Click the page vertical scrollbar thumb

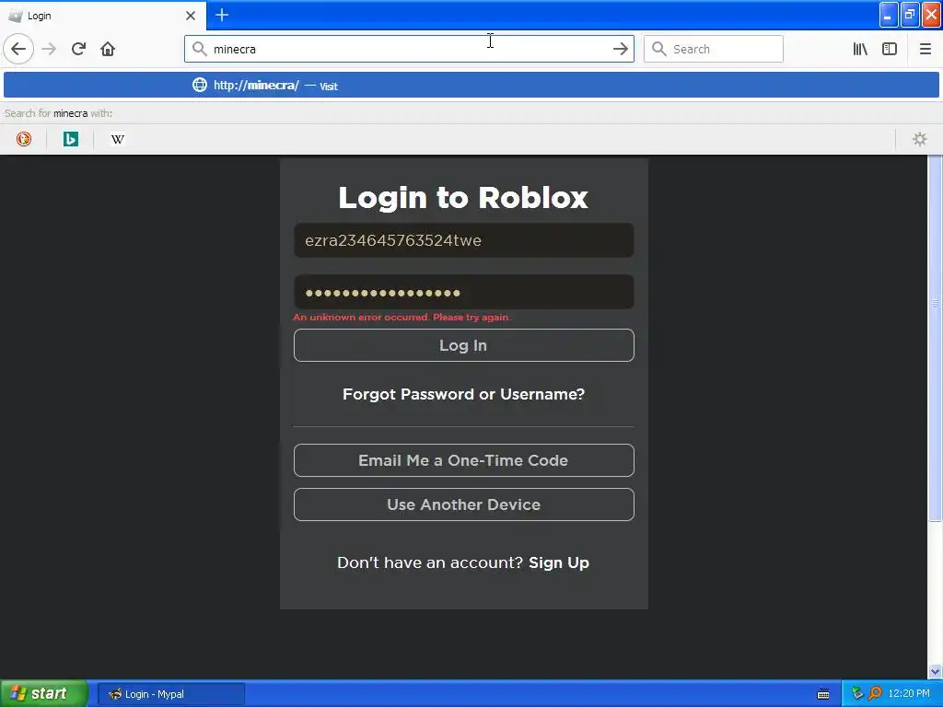pyautogui.click(x=935, y=340)
